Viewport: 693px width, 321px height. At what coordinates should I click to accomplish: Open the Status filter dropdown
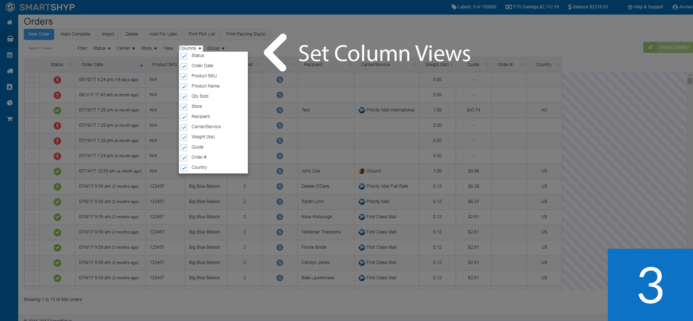[102, 48]
